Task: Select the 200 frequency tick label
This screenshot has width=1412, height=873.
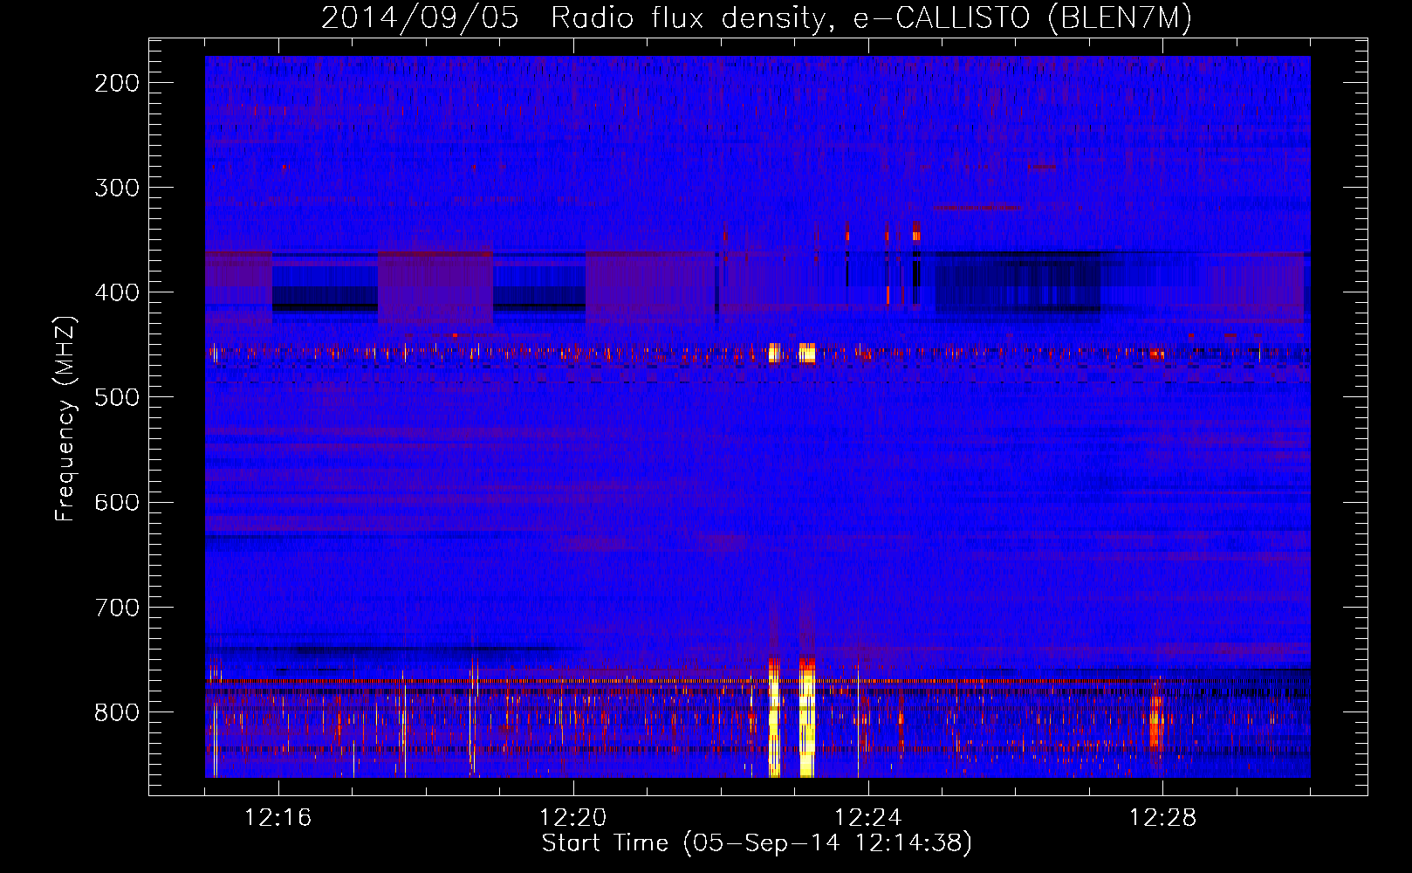Action: (x=117, y=83)
